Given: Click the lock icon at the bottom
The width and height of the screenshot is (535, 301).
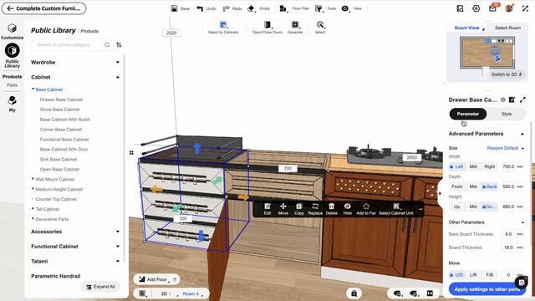Looking at the screenshot, I should pos(354,293).
